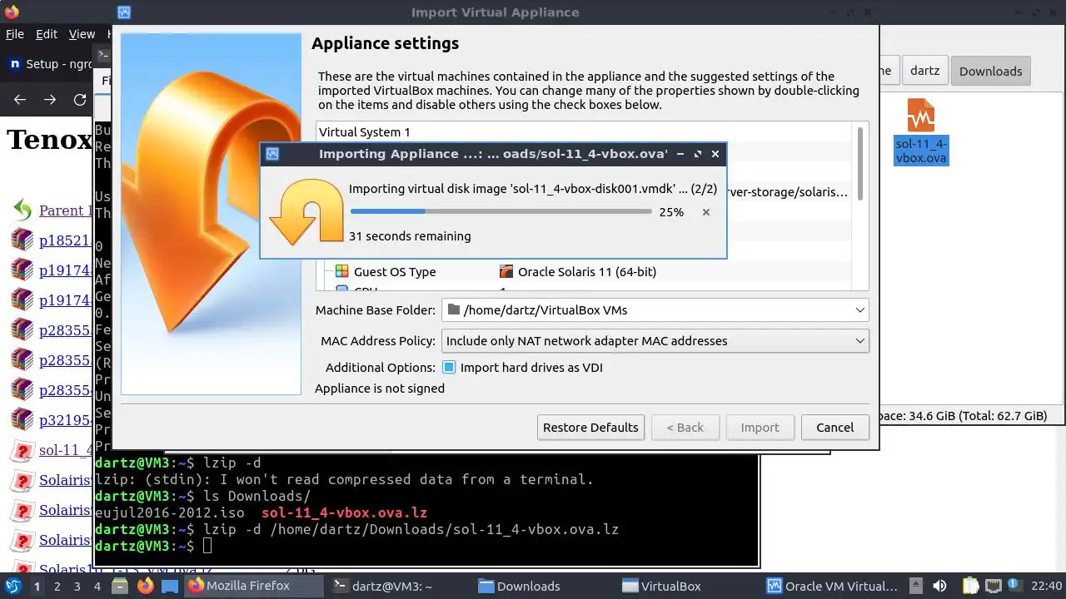This screenshot has width=1066, height=599.
Task: Click the sol-11_4-vbox.ova file icon
Action: pos(920,116)
